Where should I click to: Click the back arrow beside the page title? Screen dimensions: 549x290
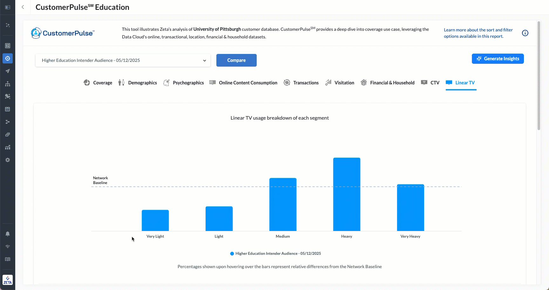(x=23, y=7)
